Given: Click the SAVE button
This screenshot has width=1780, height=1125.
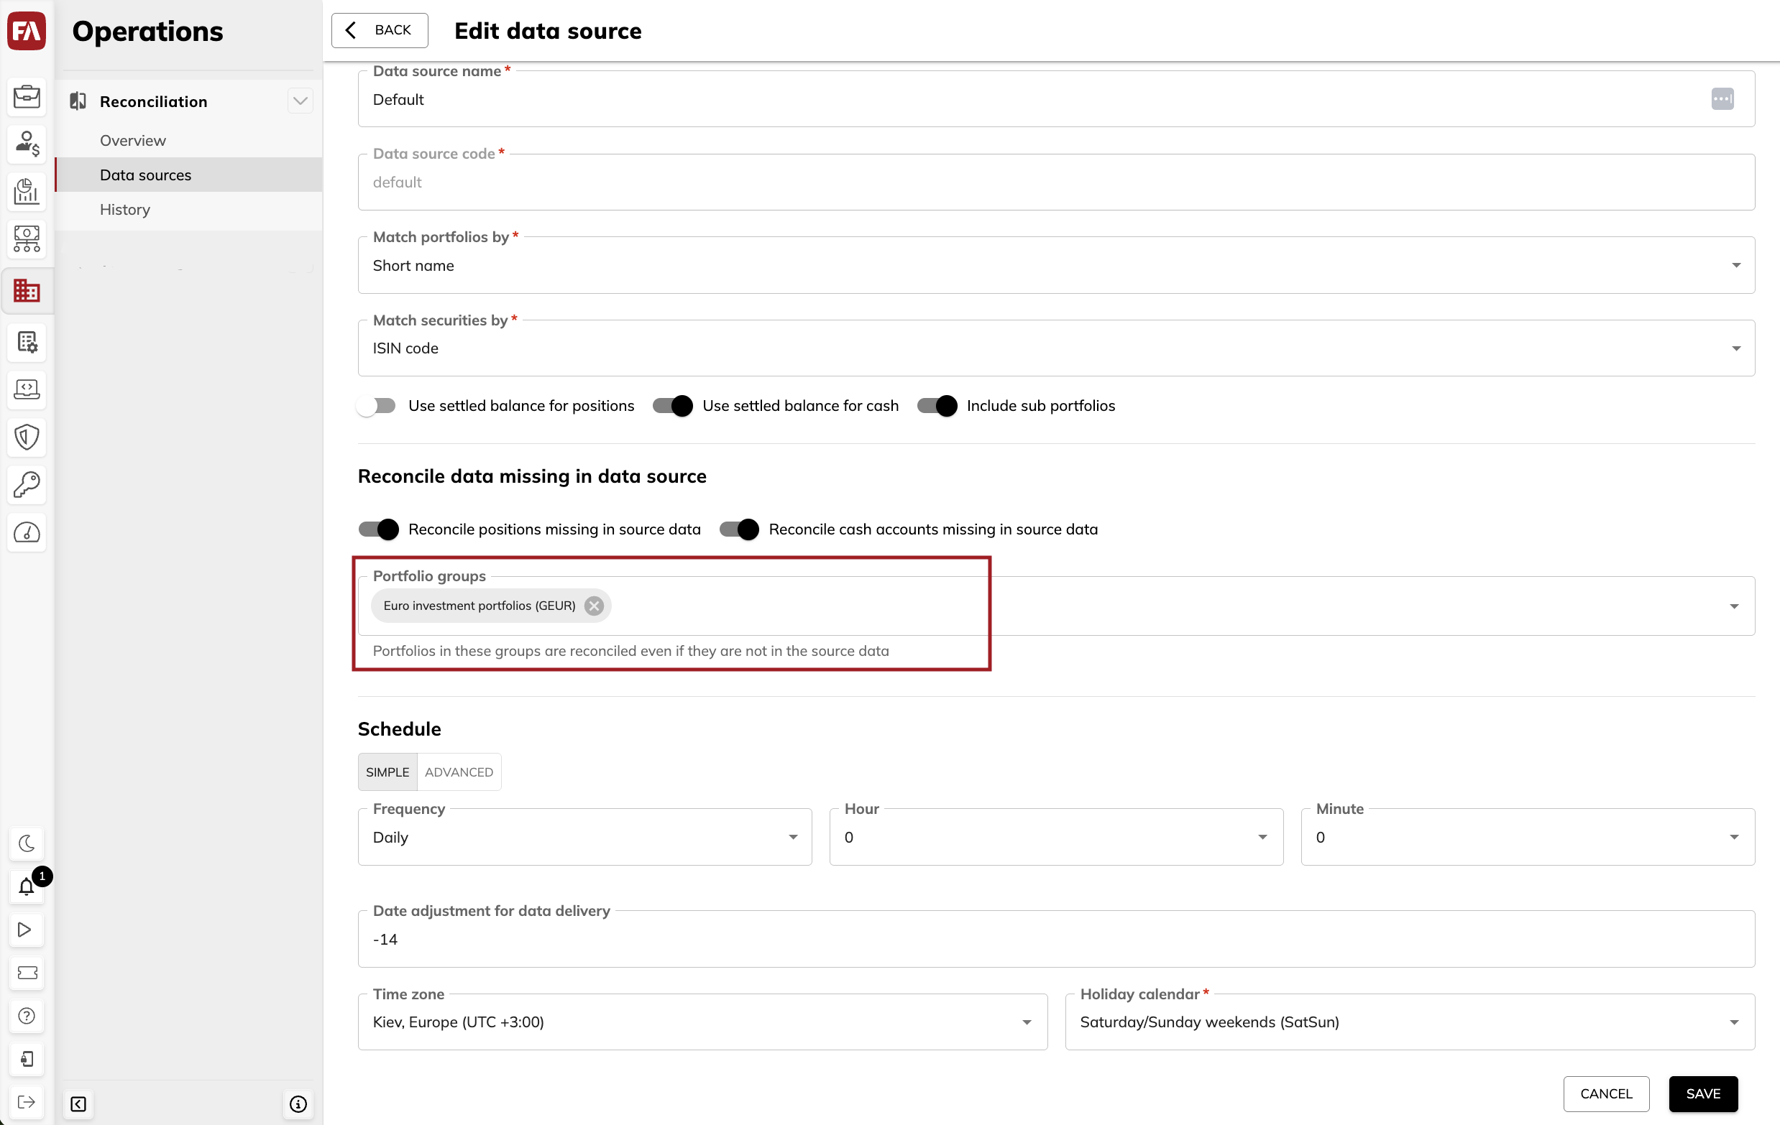Looking at the screenshot, I should tap(1702, 1093).
